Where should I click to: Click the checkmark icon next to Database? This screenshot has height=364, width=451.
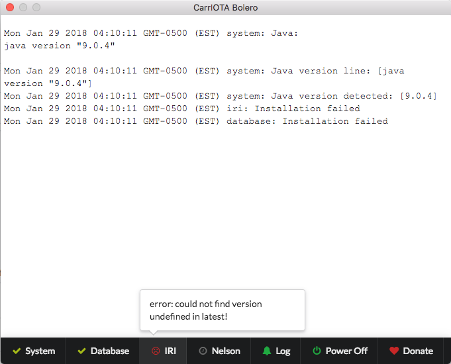click(x=81, y=351)
